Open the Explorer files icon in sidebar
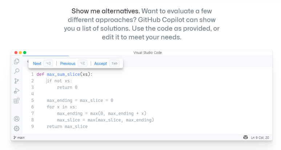Screen dimensions: 281x150 tap(16, 62)
